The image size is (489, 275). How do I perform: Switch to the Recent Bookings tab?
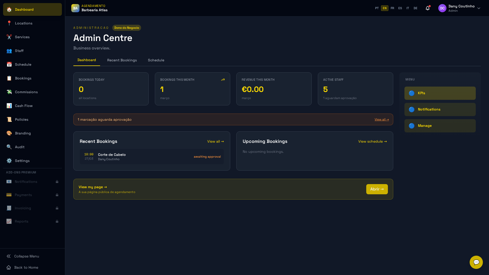122,60
